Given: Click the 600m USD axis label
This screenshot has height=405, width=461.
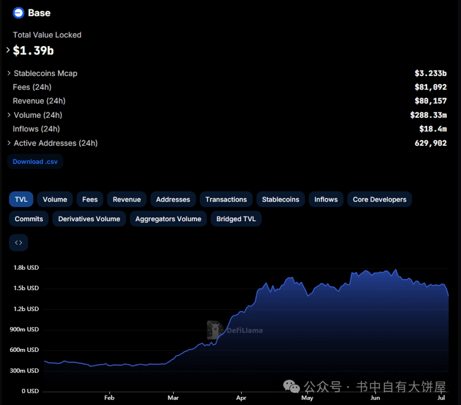Looking at the screenshot, I should tap(24, 350).
